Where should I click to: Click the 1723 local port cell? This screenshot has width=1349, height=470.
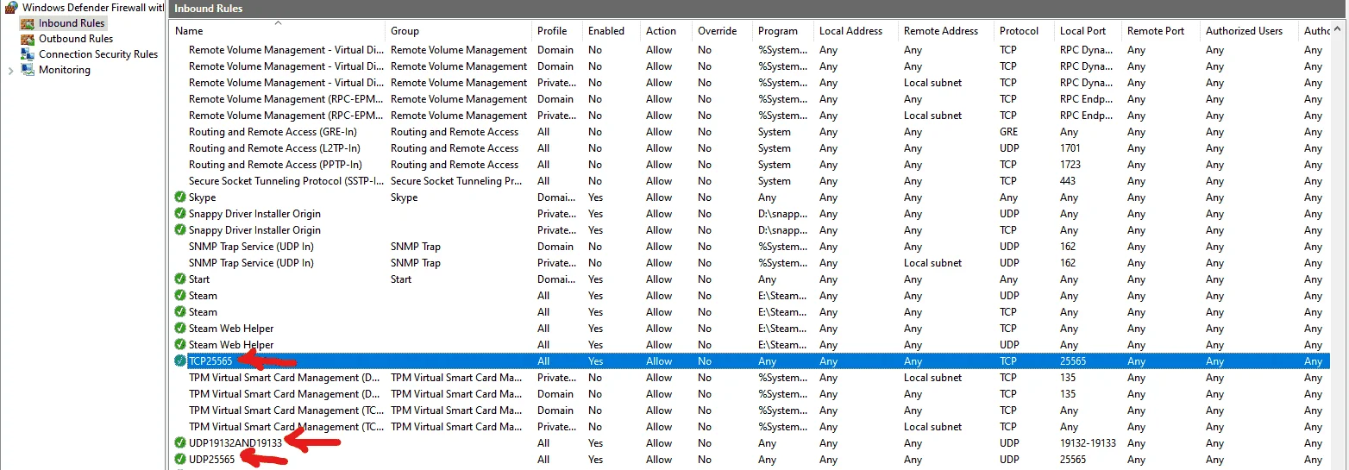1070,165
